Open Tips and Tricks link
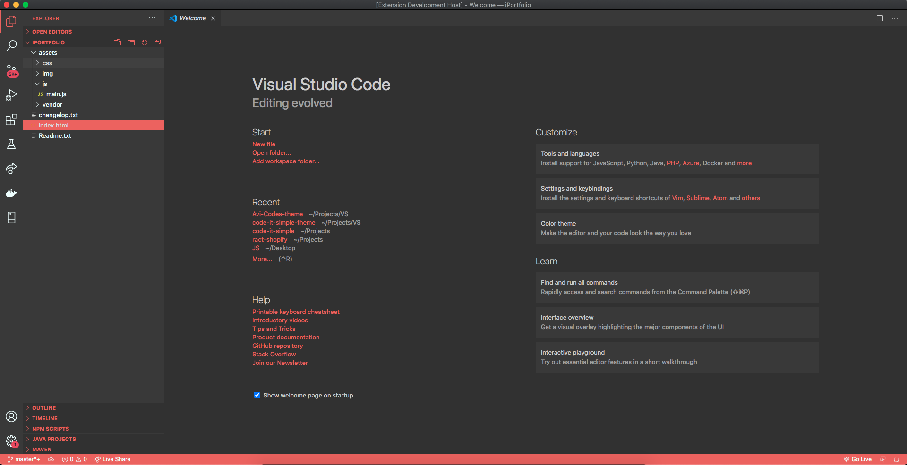Screen dimensions: 907x465 pyautogui.click(x=274, y=329)
